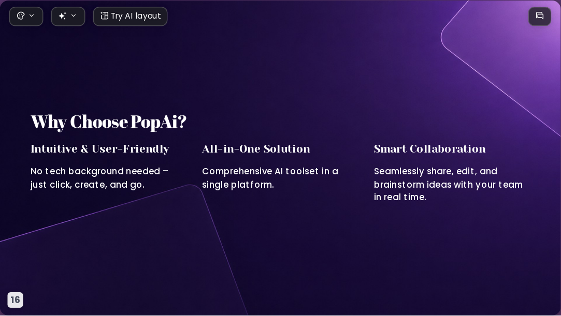Image resolution: width=561 pixels, height=316 pixels.
Task: Click the 'No tech background needed' paragraph
Action: tap(100, 178)
